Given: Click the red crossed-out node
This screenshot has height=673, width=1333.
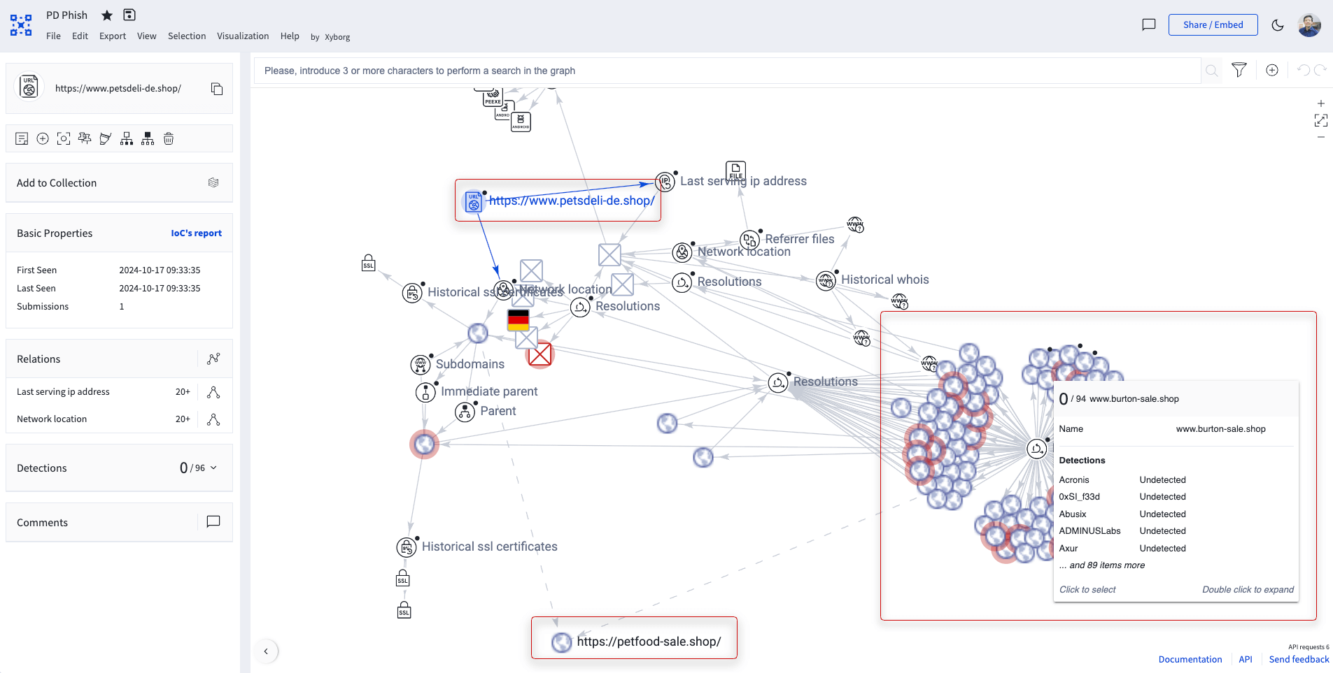Looking at the screenshot, I should (539, 354).
